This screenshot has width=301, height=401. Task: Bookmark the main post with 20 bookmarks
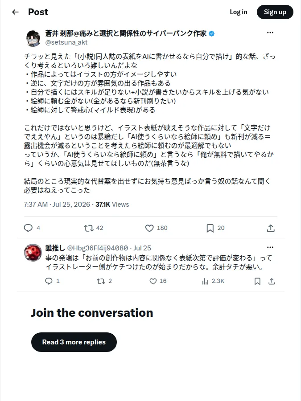[x=210, y=228]
